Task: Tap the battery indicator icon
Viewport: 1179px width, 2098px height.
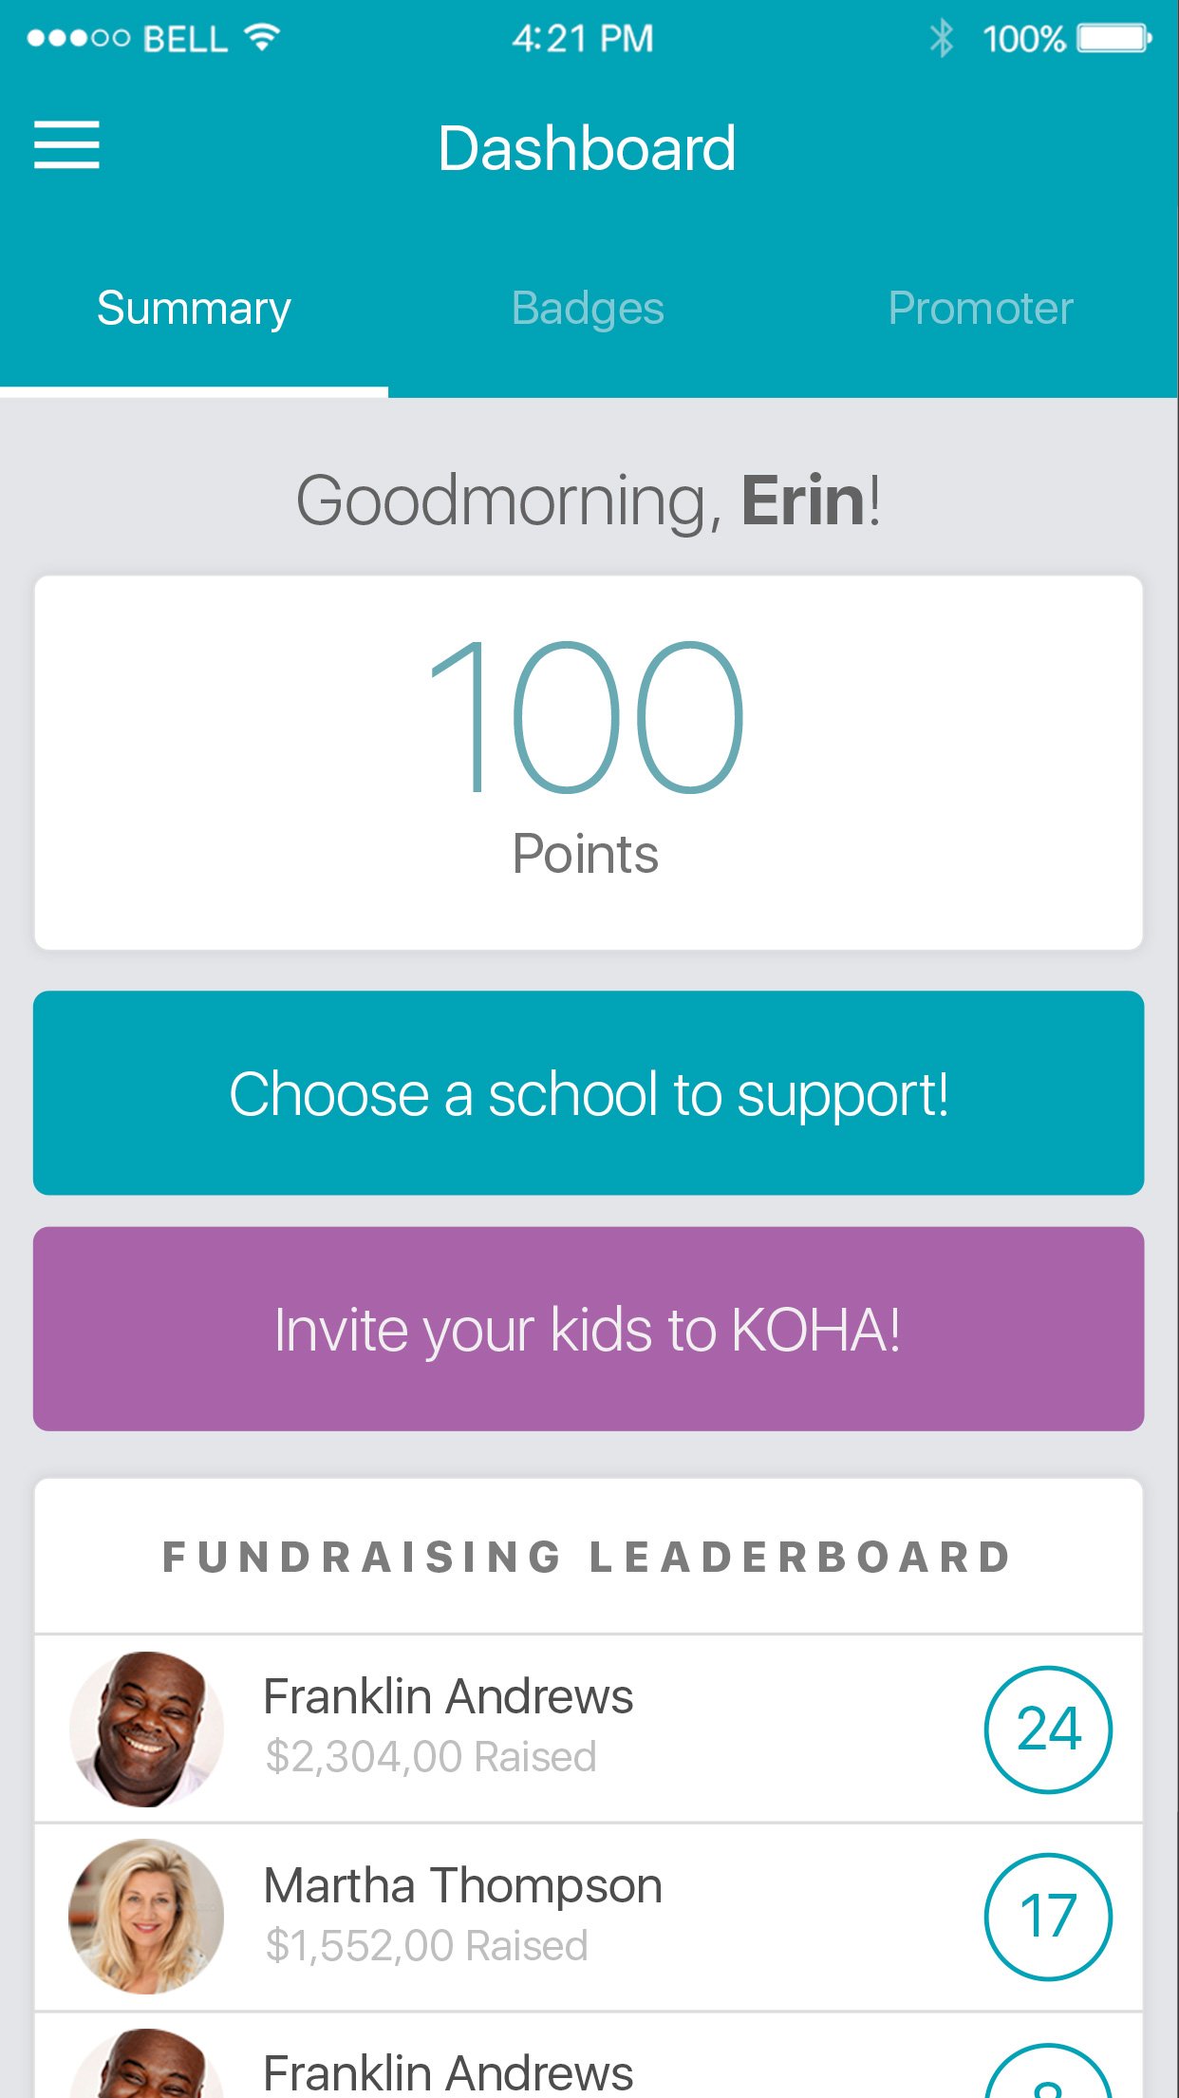Action: [1113, 39]
